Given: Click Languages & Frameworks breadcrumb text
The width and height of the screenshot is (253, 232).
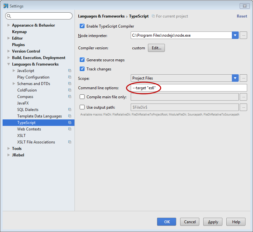Looking at the screenshot, I should coord(101,16).
